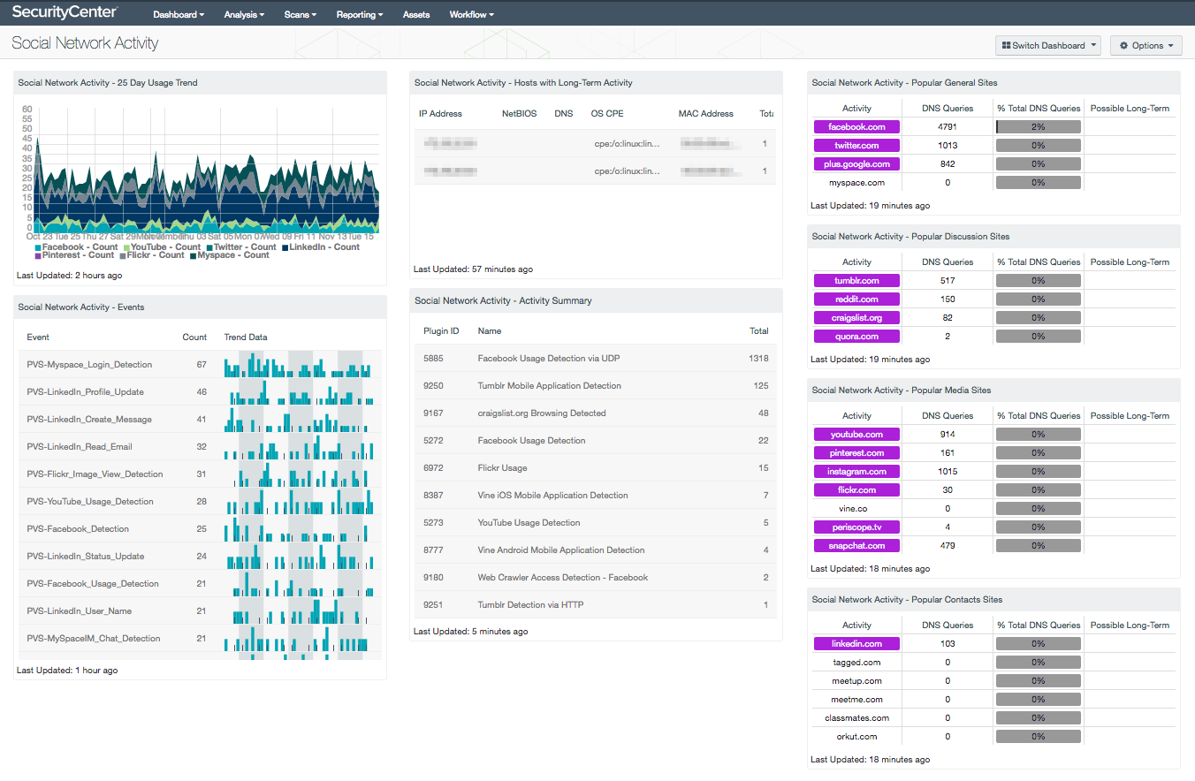Click the vine.co activity cell
This screenshot has width=1195, height=781.
point(856,509)
